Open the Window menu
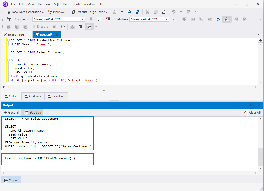This screenshot has height=191, width=264. (x=89, y=4)
